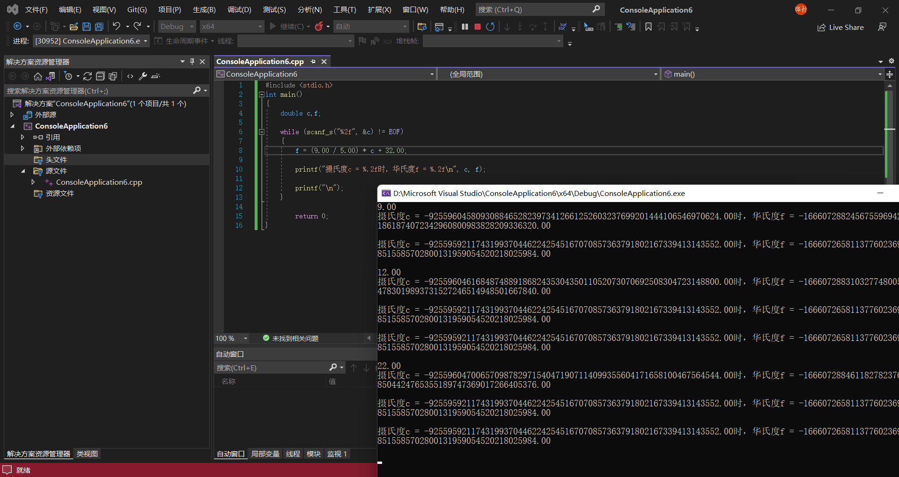Click Solution Explorer home icon

tap(38, 76)
